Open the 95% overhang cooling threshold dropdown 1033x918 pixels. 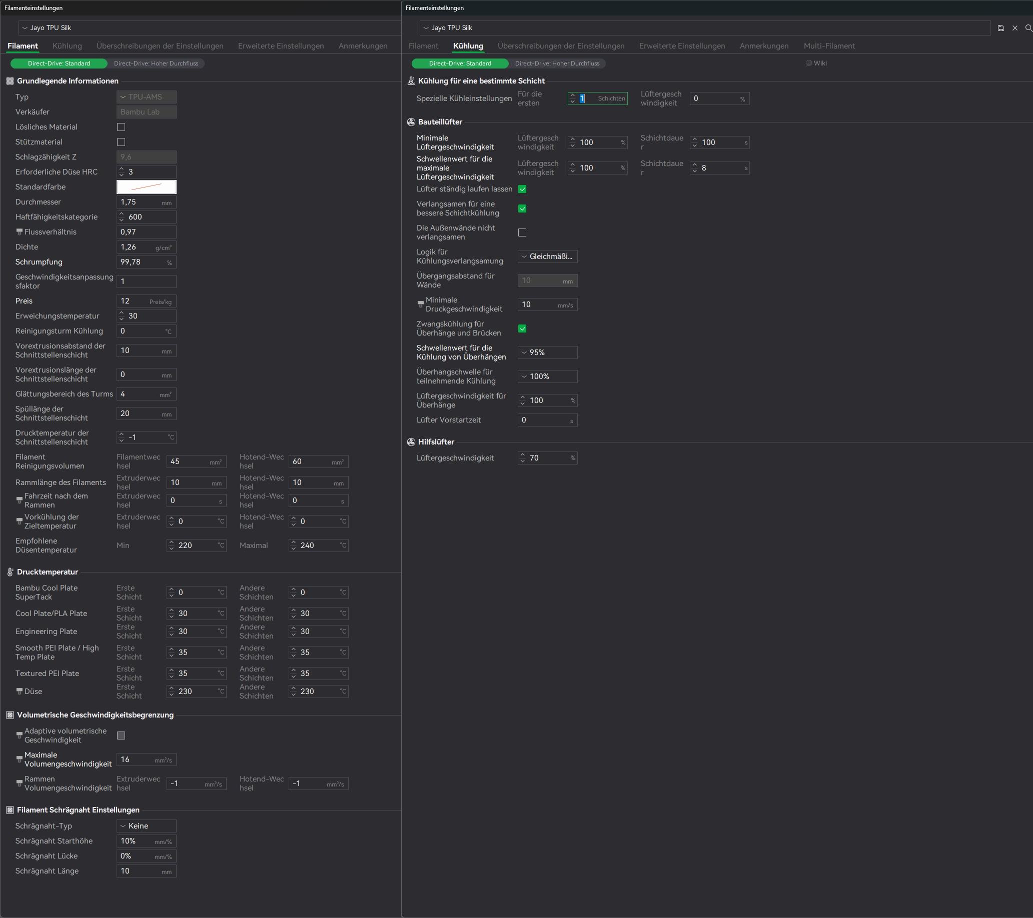[x=547, y=352]
